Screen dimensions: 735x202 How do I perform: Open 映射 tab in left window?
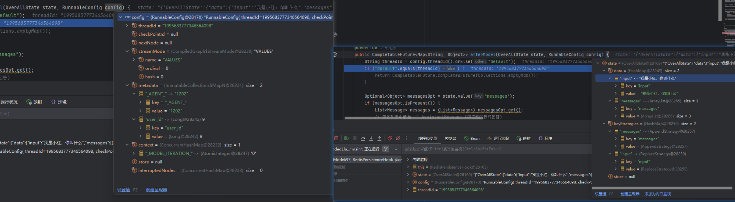click(x=34, y=102)
